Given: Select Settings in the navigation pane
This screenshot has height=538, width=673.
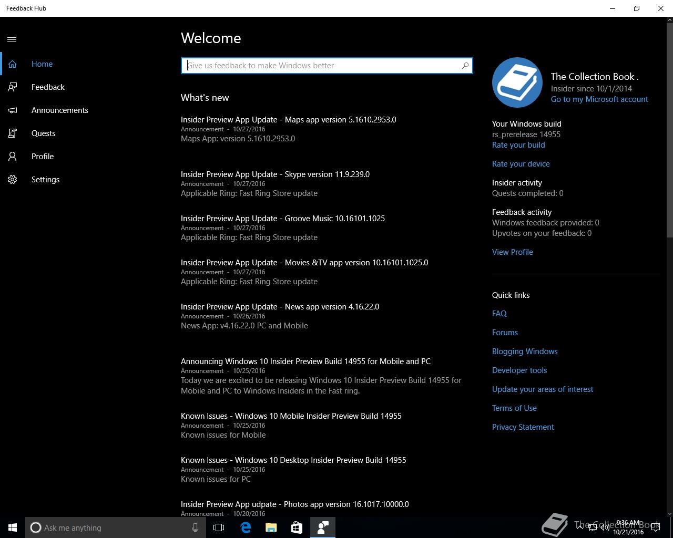Looking at the screenshot, I should [x=84, y=180].
